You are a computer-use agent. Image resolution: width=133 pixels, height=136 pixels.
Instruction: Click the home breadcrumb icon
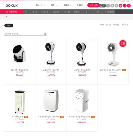[x=6, y=17]
